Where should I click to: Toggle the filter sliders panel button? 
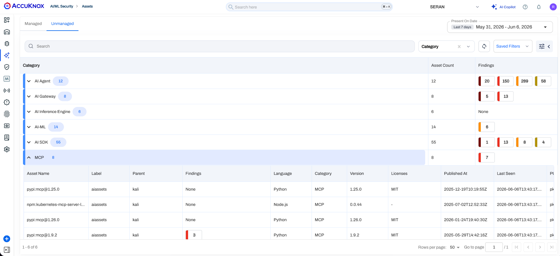click(x=544, y=46)
